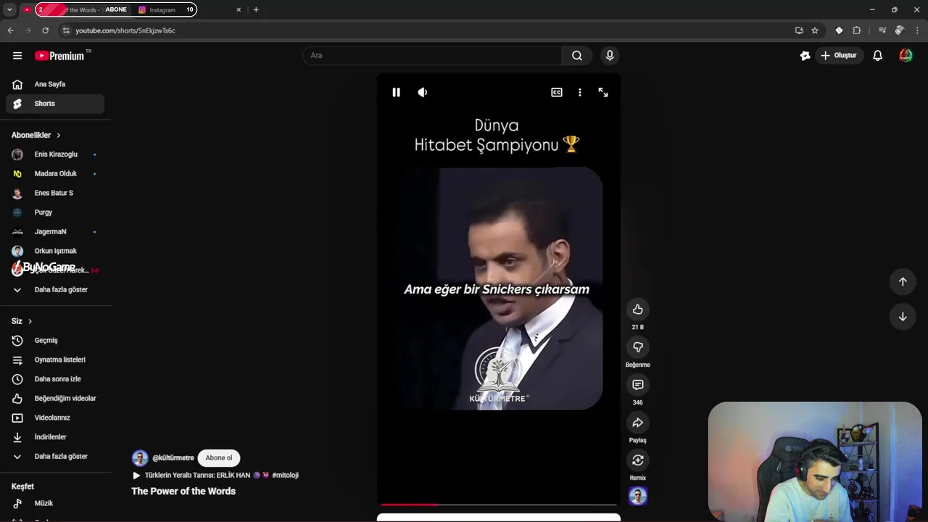
Task: Open Beğendiğim videolar
Action: [x=55, y=399]
